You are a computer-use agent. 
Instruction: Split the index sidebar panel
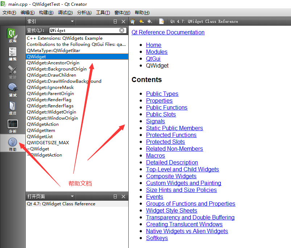click(115, 21)
